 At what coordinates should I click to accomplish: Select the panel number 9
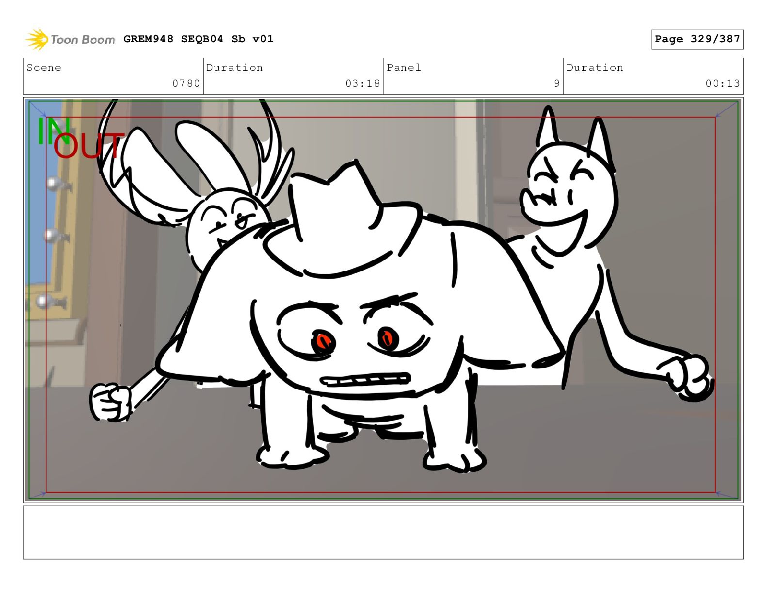pos(557,83)
